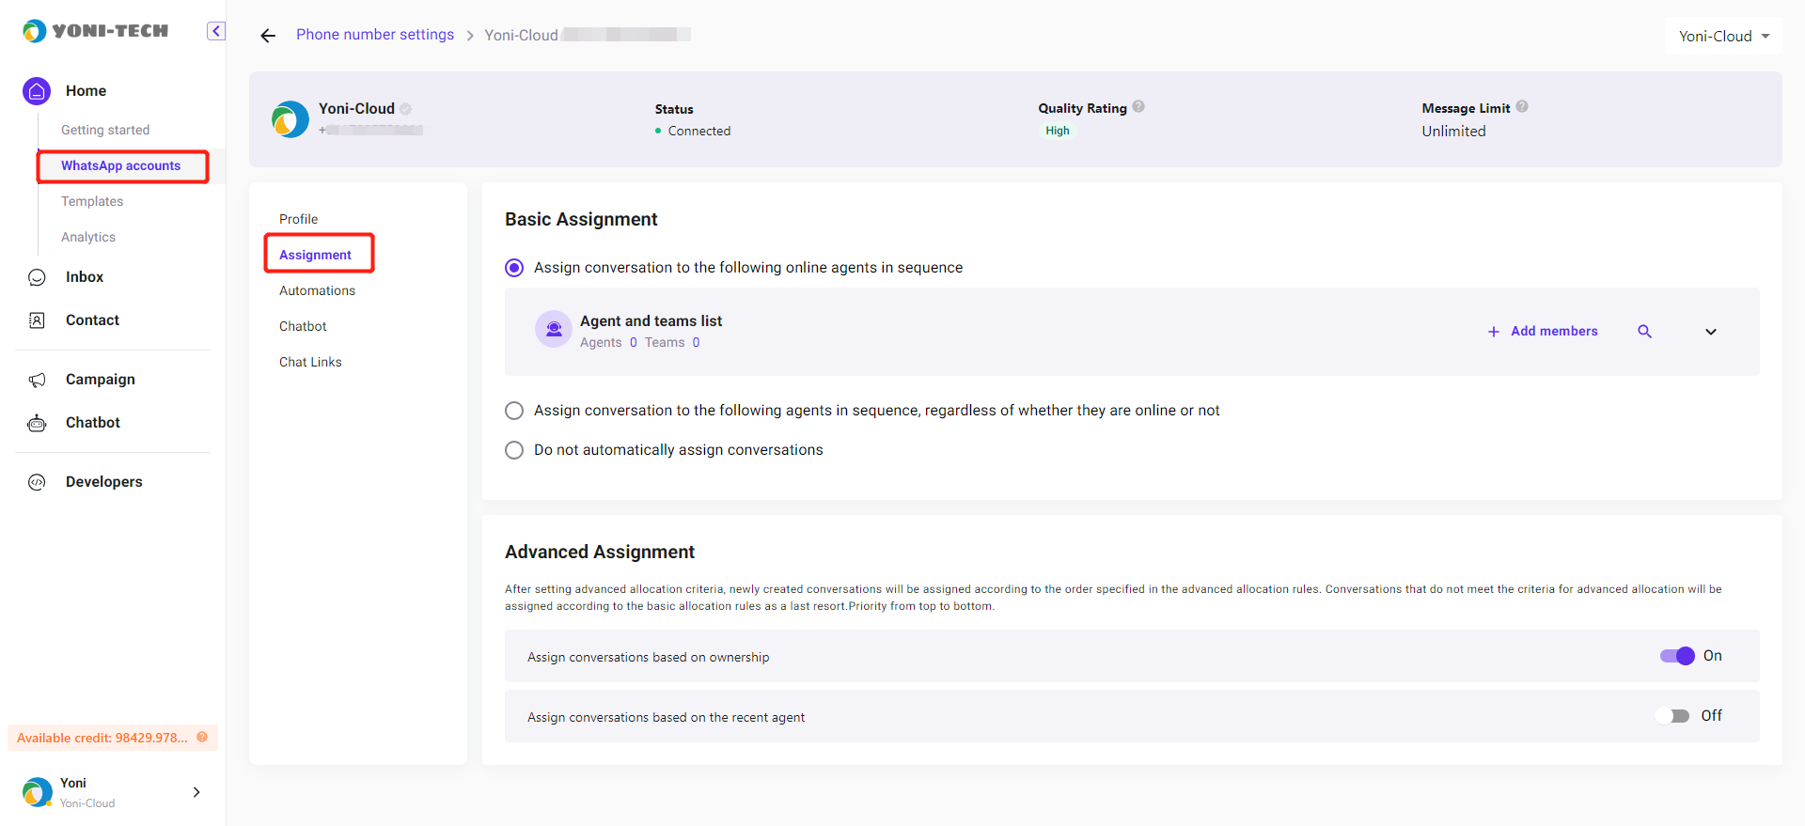Click the Message Limit help icon
This screenshot has height=826, width=1805.
point(1522,106)
